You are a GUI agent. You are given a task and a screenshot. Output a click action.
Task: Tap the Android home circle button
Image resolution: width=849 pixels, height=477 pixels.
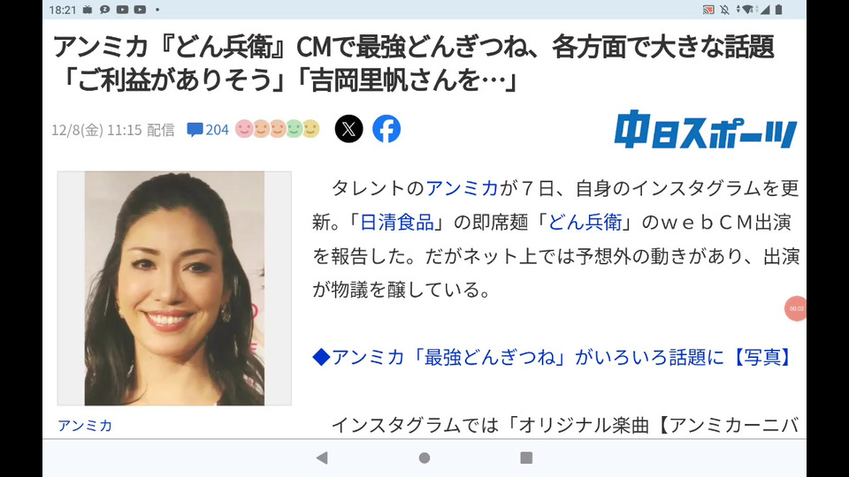tap(424, 458)
